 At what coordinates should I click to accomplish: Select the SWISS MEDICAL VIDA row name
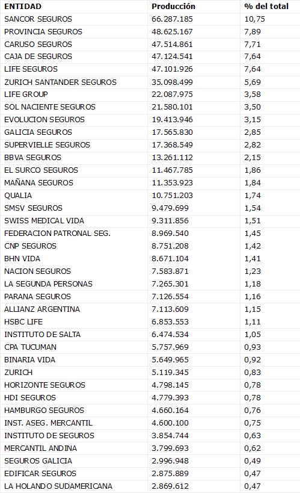[x=44, y=221]
